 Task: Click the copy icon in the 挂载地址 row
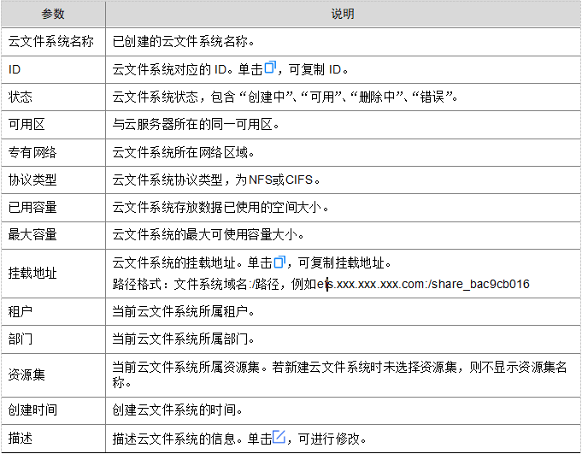pos(279,262)
